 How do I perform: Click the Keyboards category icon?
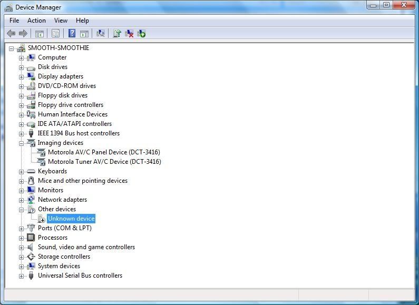pos(31,171)
